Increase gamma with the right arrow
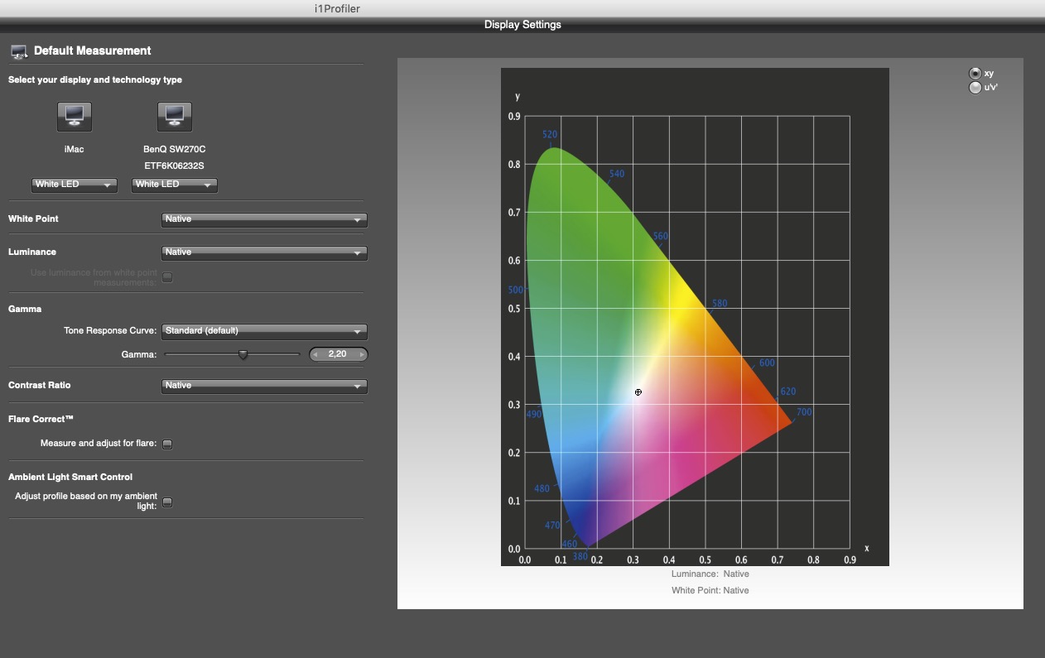 [x=362, y=355]
